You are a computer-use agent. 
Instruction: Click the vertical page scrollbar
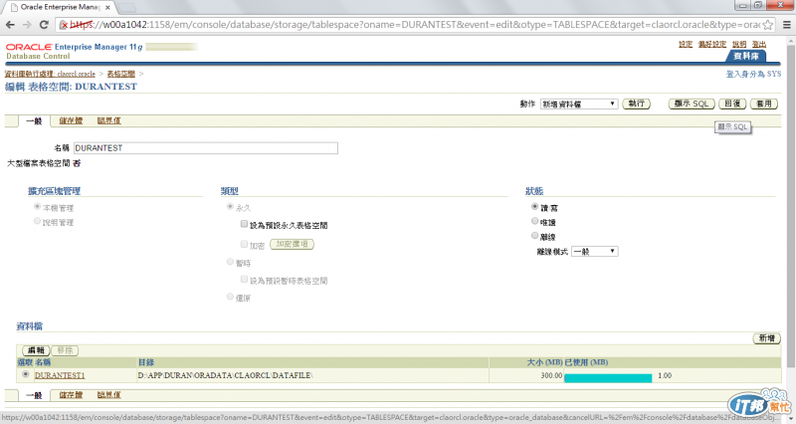(x=791, y=206)
